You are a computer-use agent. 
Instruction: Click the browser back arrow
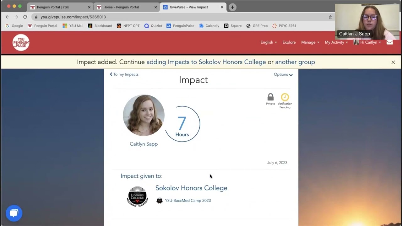tap(7, 17)
